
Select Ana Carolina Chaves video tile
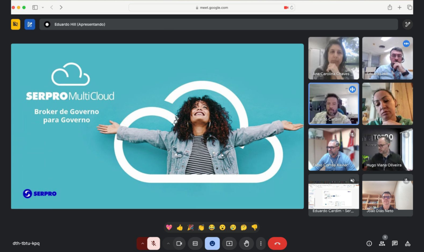tap(334, 58)
